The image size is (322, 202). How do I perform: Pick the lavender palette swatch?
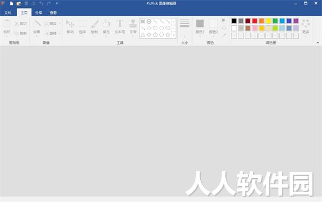(296, 28)
